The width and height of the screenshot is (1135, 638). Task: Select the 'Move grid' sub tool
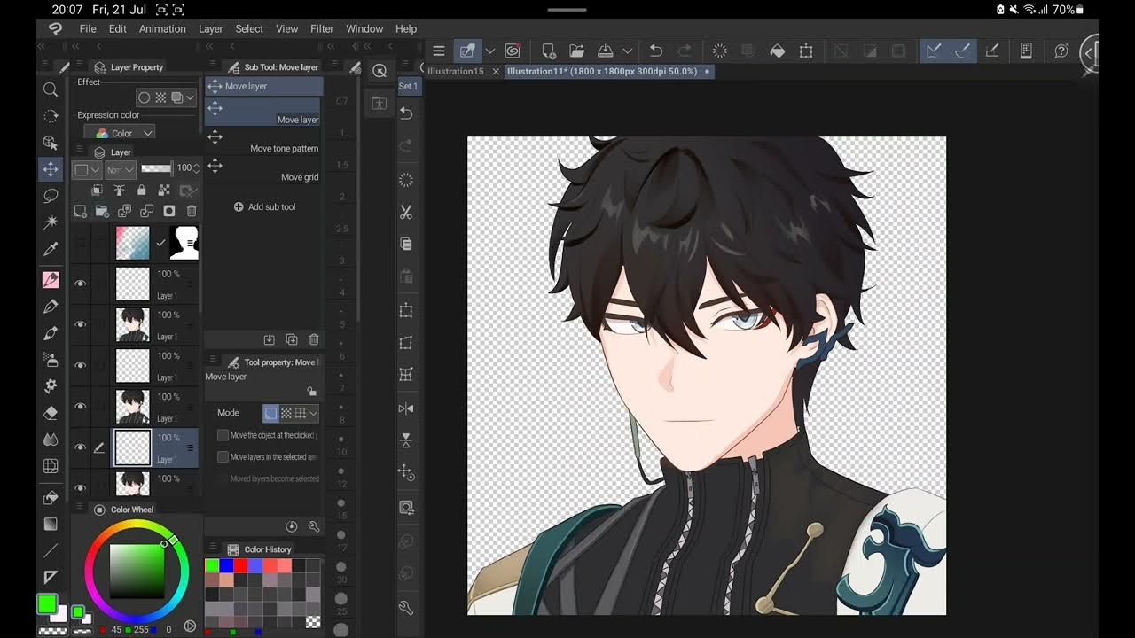[x=263, y=171]
